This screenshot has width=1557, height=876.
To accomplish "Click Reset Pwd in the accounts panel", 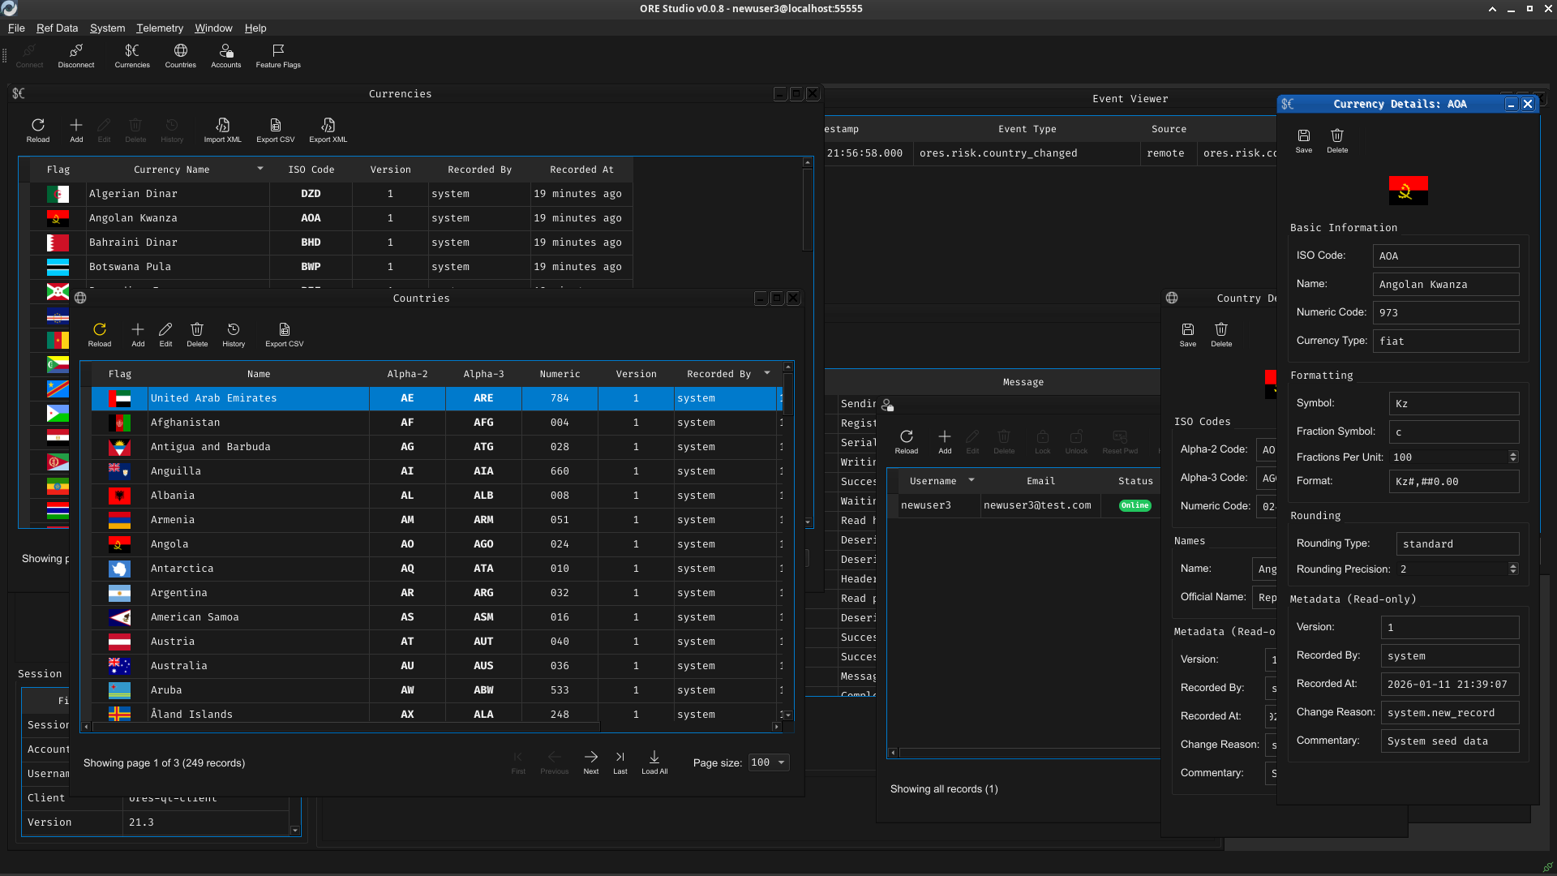I will pos(1120,440).
